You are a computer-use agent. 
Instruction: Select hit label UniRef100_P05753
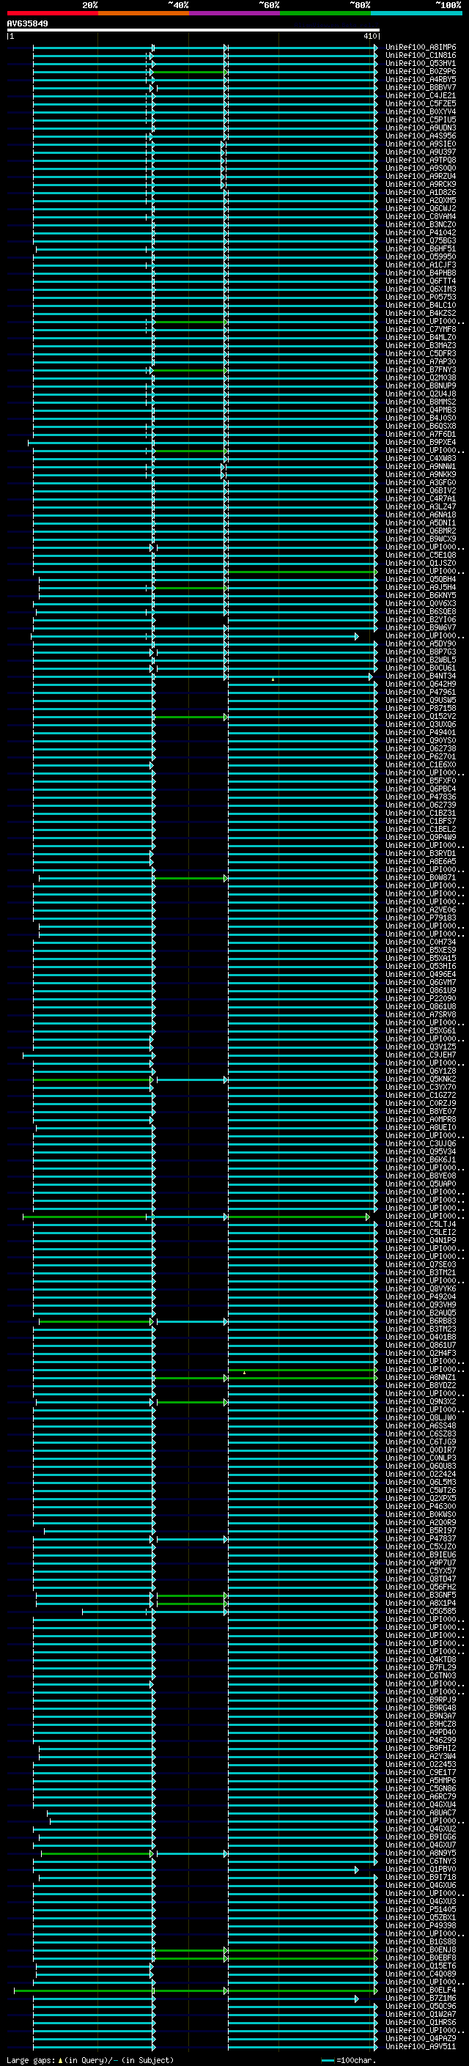click(x=421, y=298)
